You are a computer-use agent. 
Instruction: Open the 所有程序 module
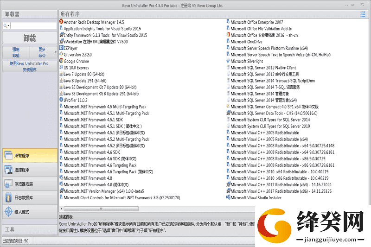pyautogui.click(x=30, y=156)
